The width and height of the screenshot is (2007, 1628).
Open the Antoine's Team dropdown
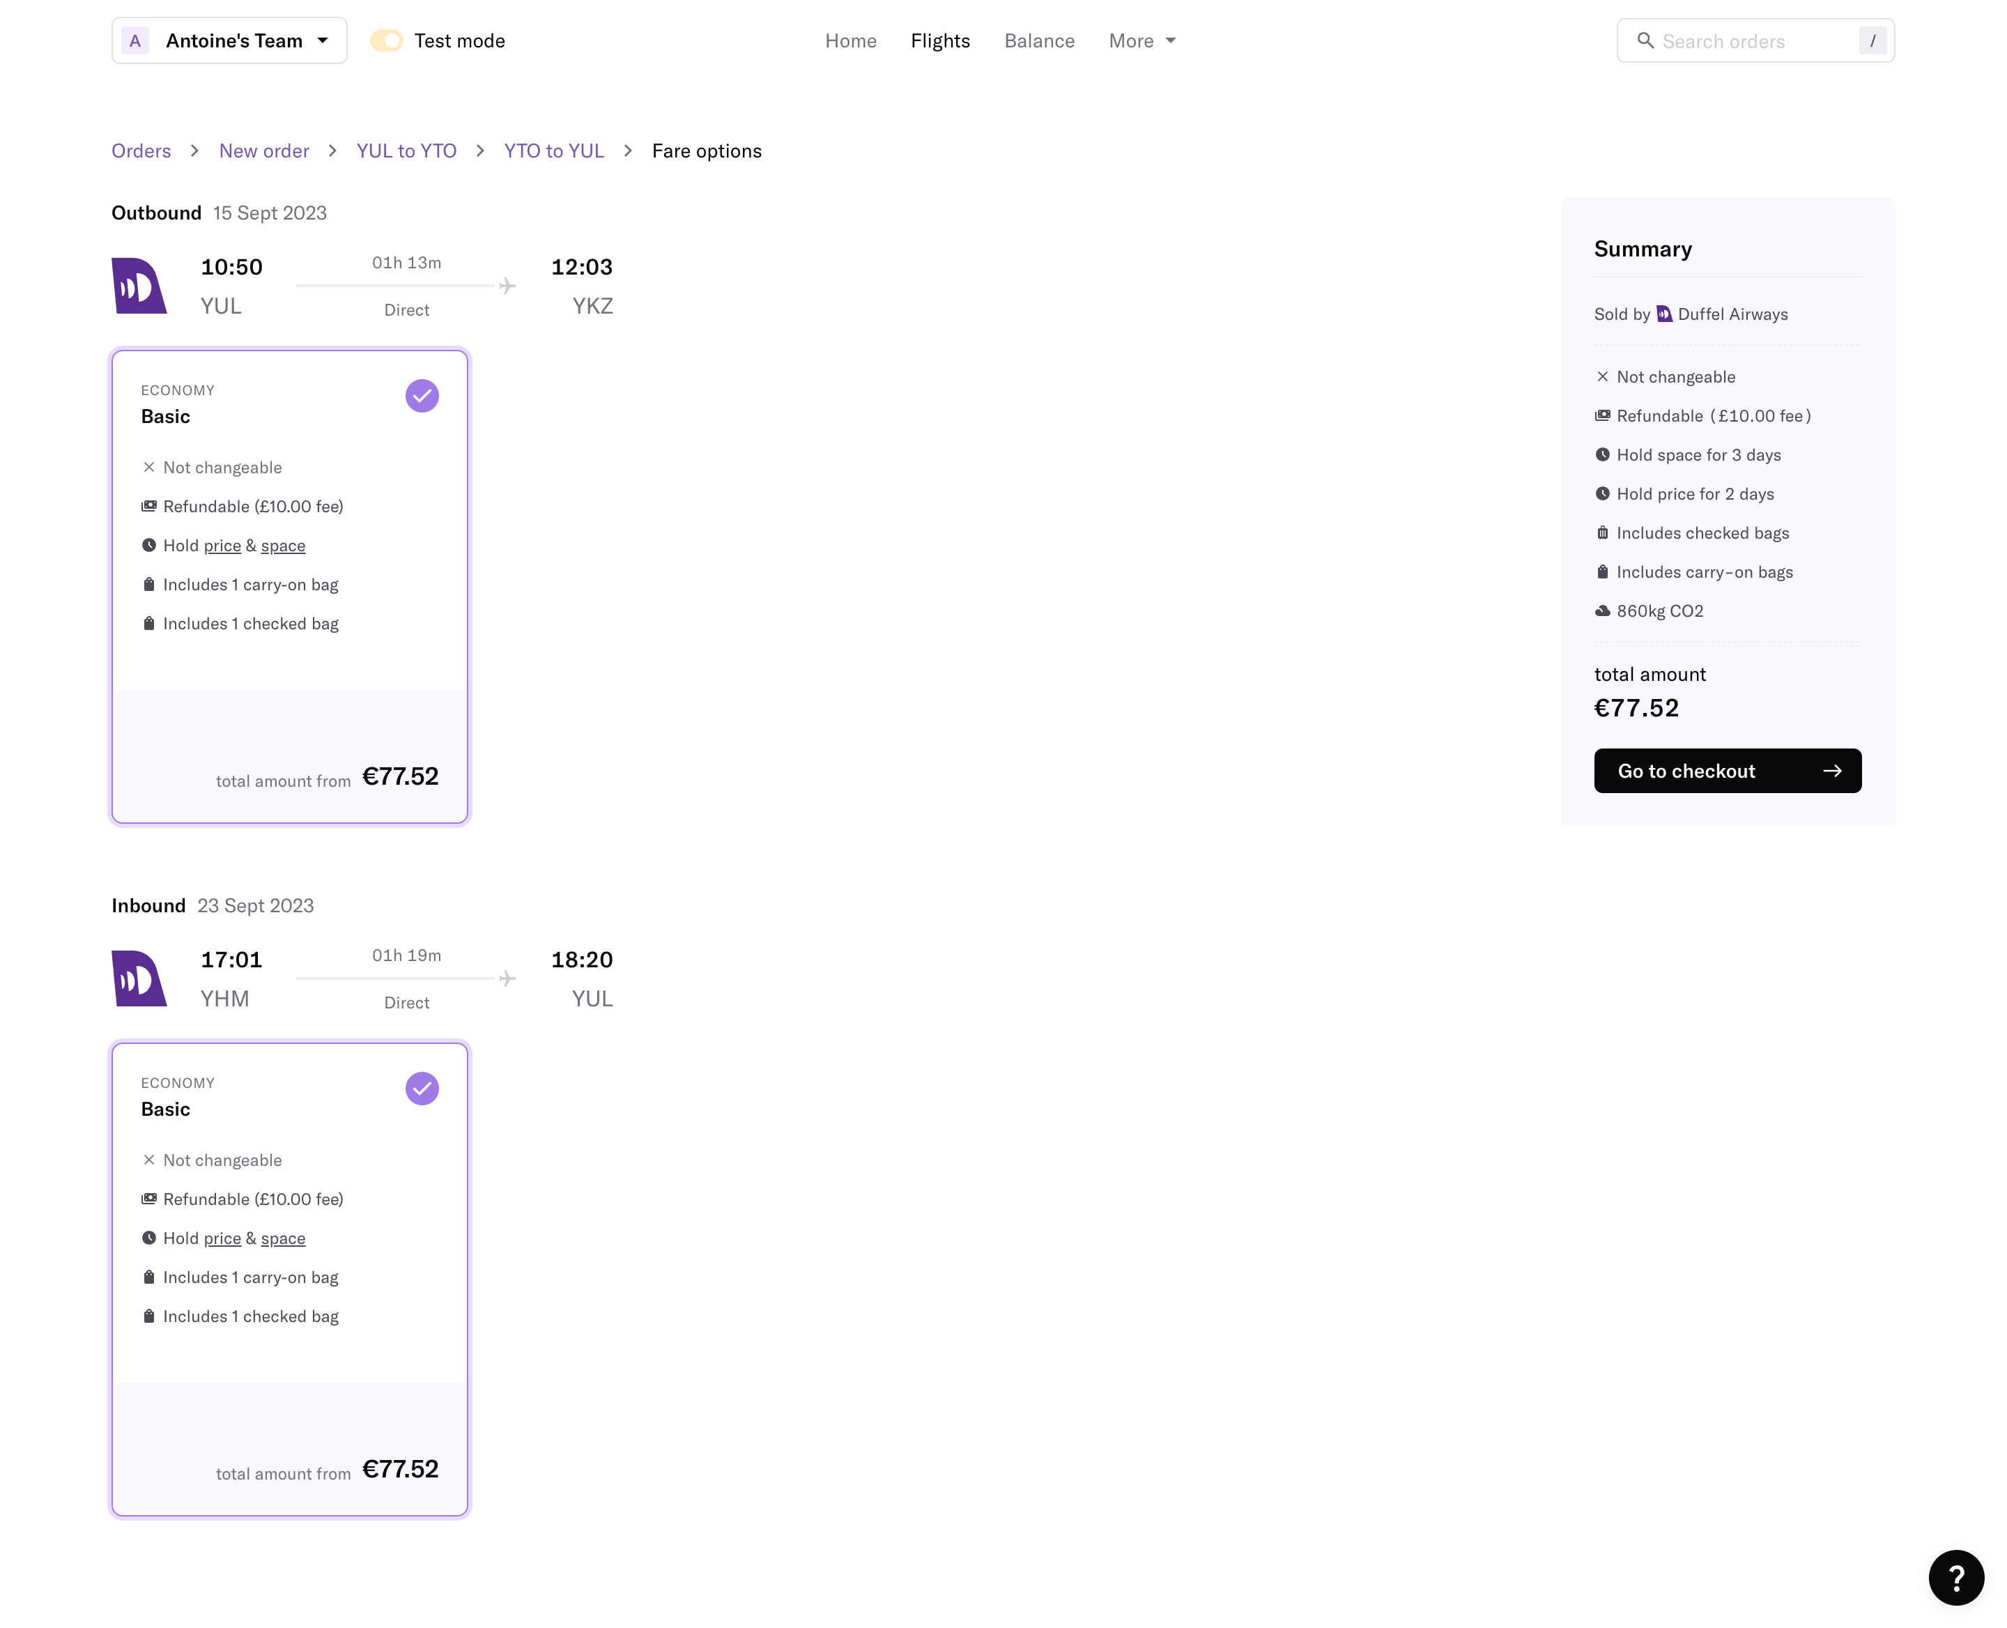[x=229, y=40]
